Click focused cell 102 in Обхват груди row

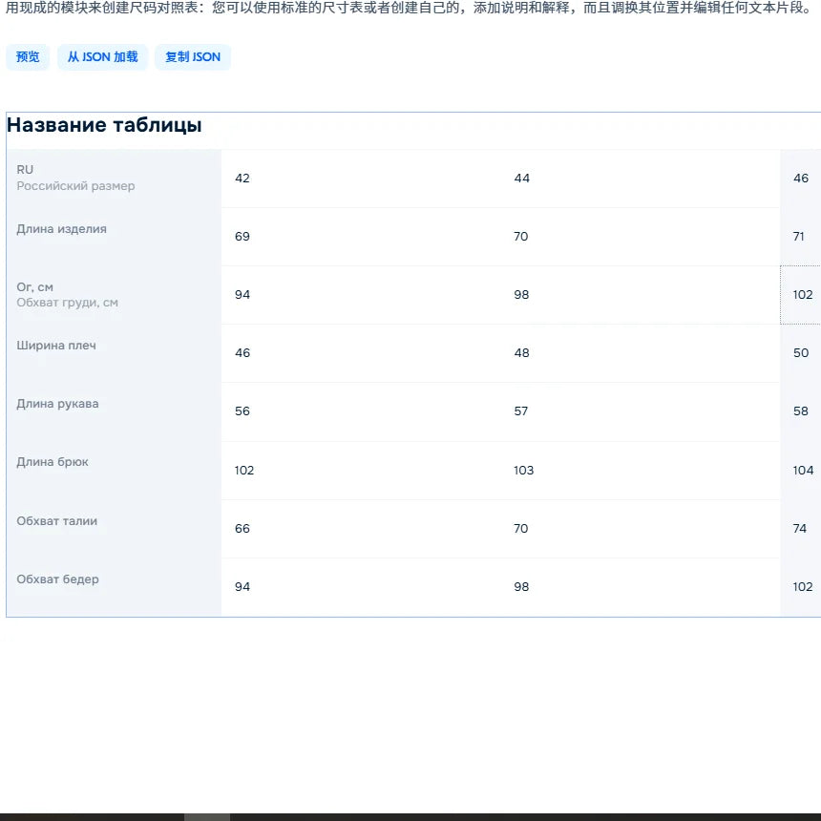tap(801, 295)
